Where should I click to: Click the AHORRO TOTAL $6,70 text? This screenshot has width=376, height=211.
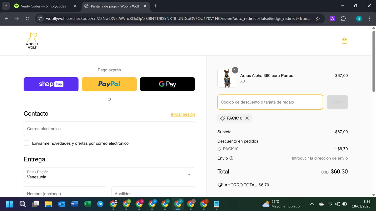247,185
